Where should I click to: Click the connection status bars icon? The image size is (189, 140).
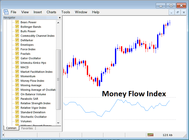coord(150,135)
